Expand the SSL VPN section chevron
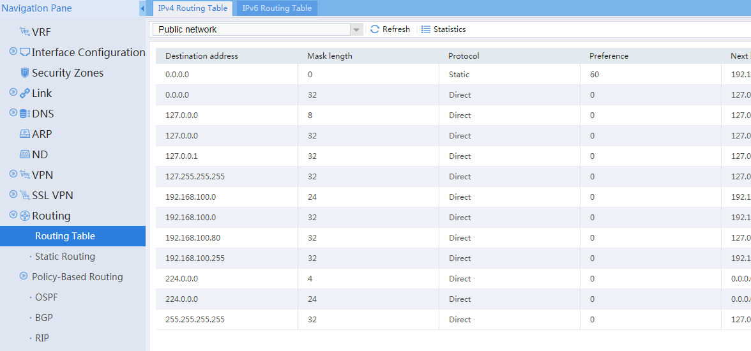751x351 pixels. [x=13, y=195]
